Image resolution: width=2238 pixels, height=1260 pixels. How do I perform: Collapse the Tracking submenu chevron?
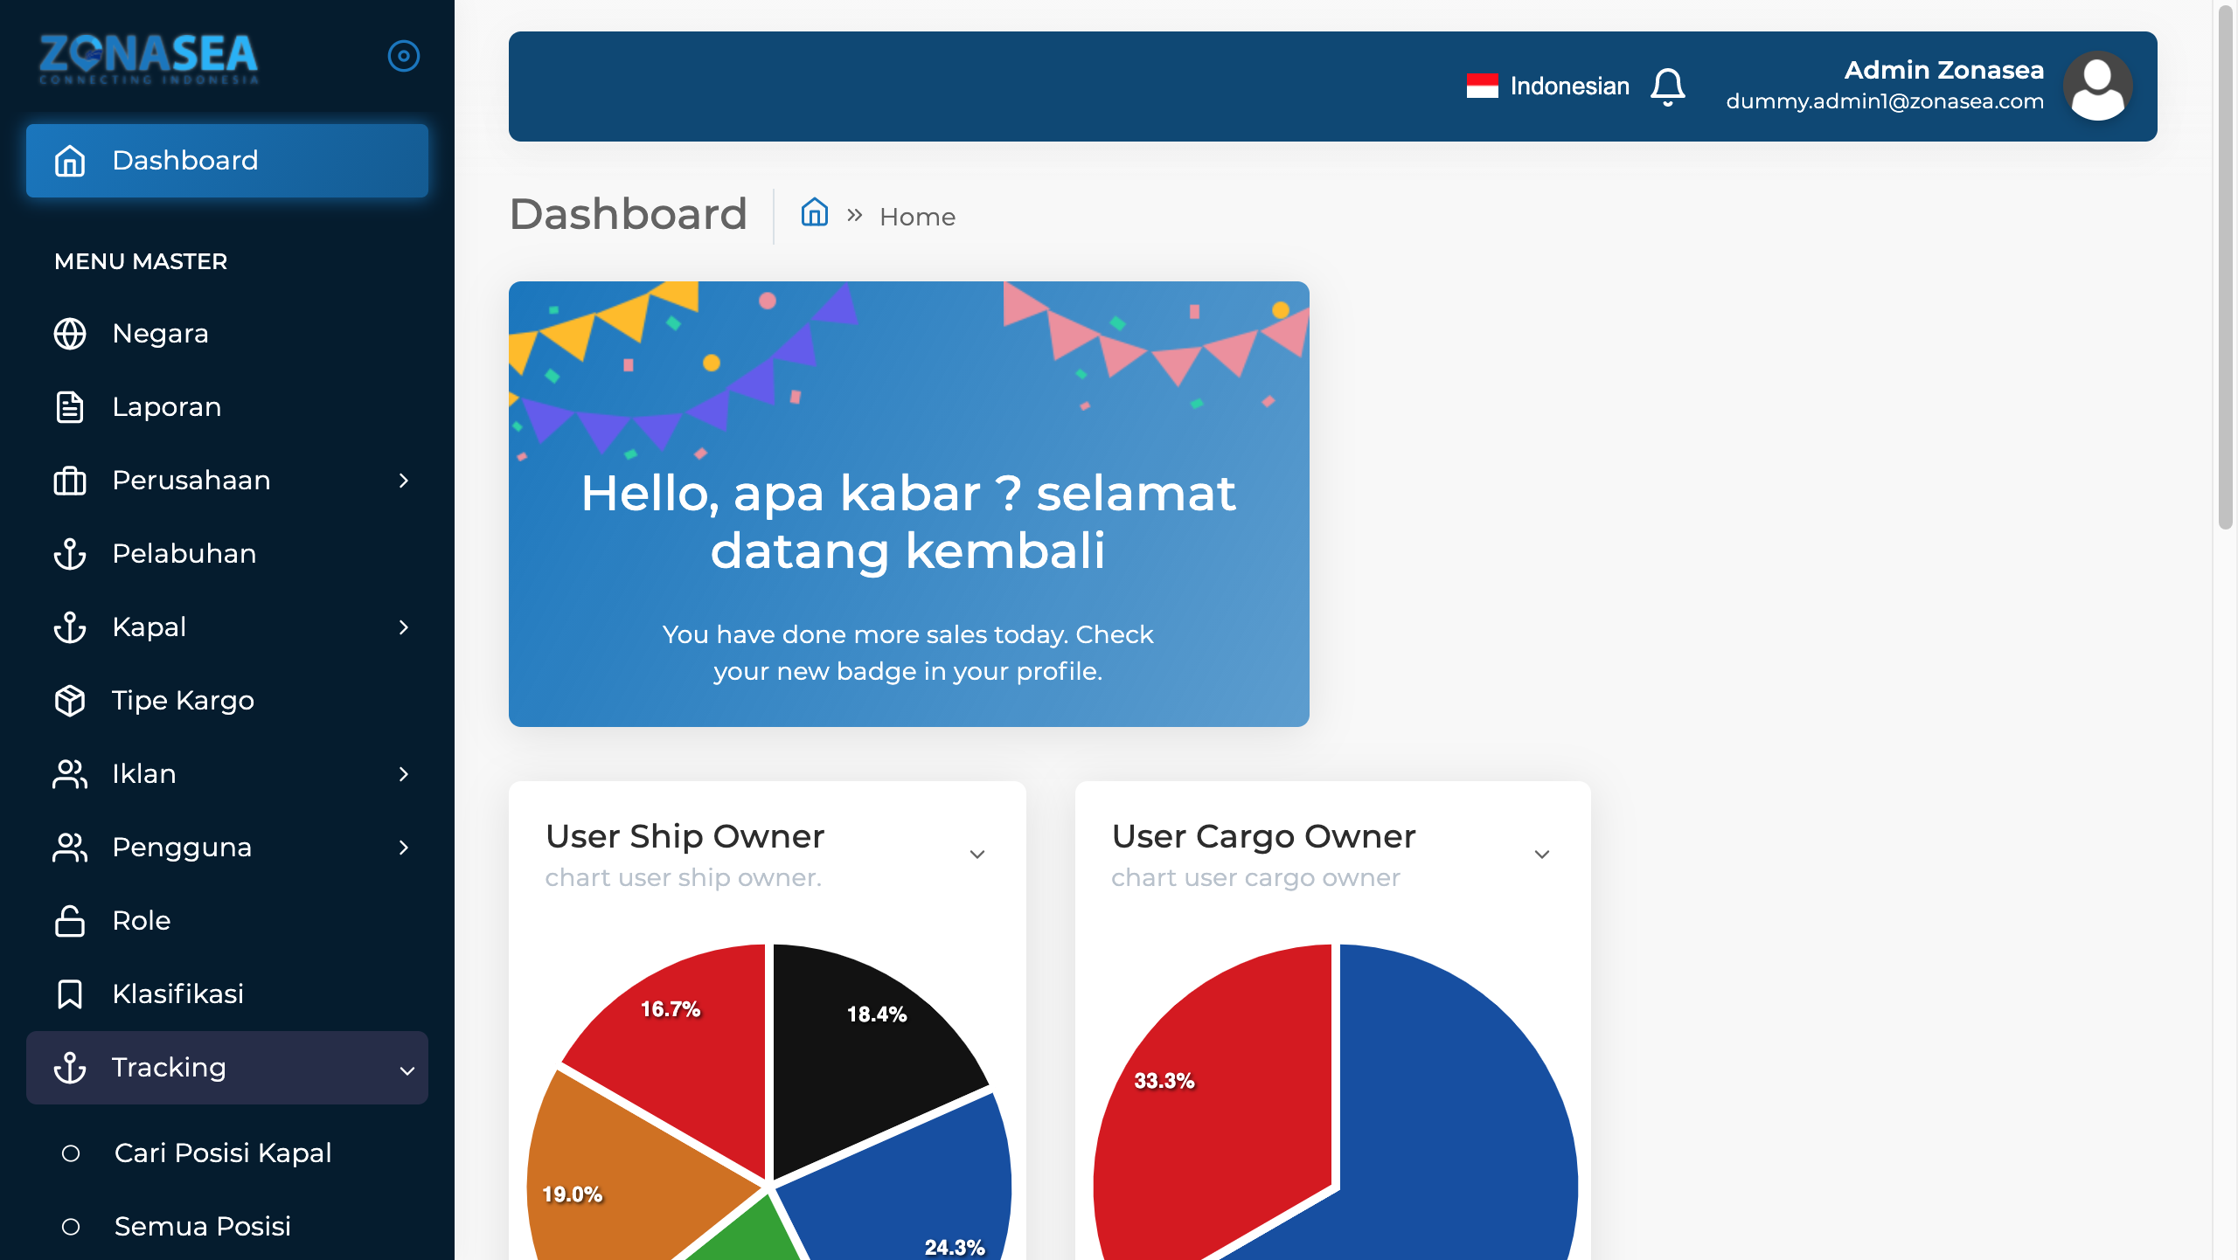[x=407, y=1070]
